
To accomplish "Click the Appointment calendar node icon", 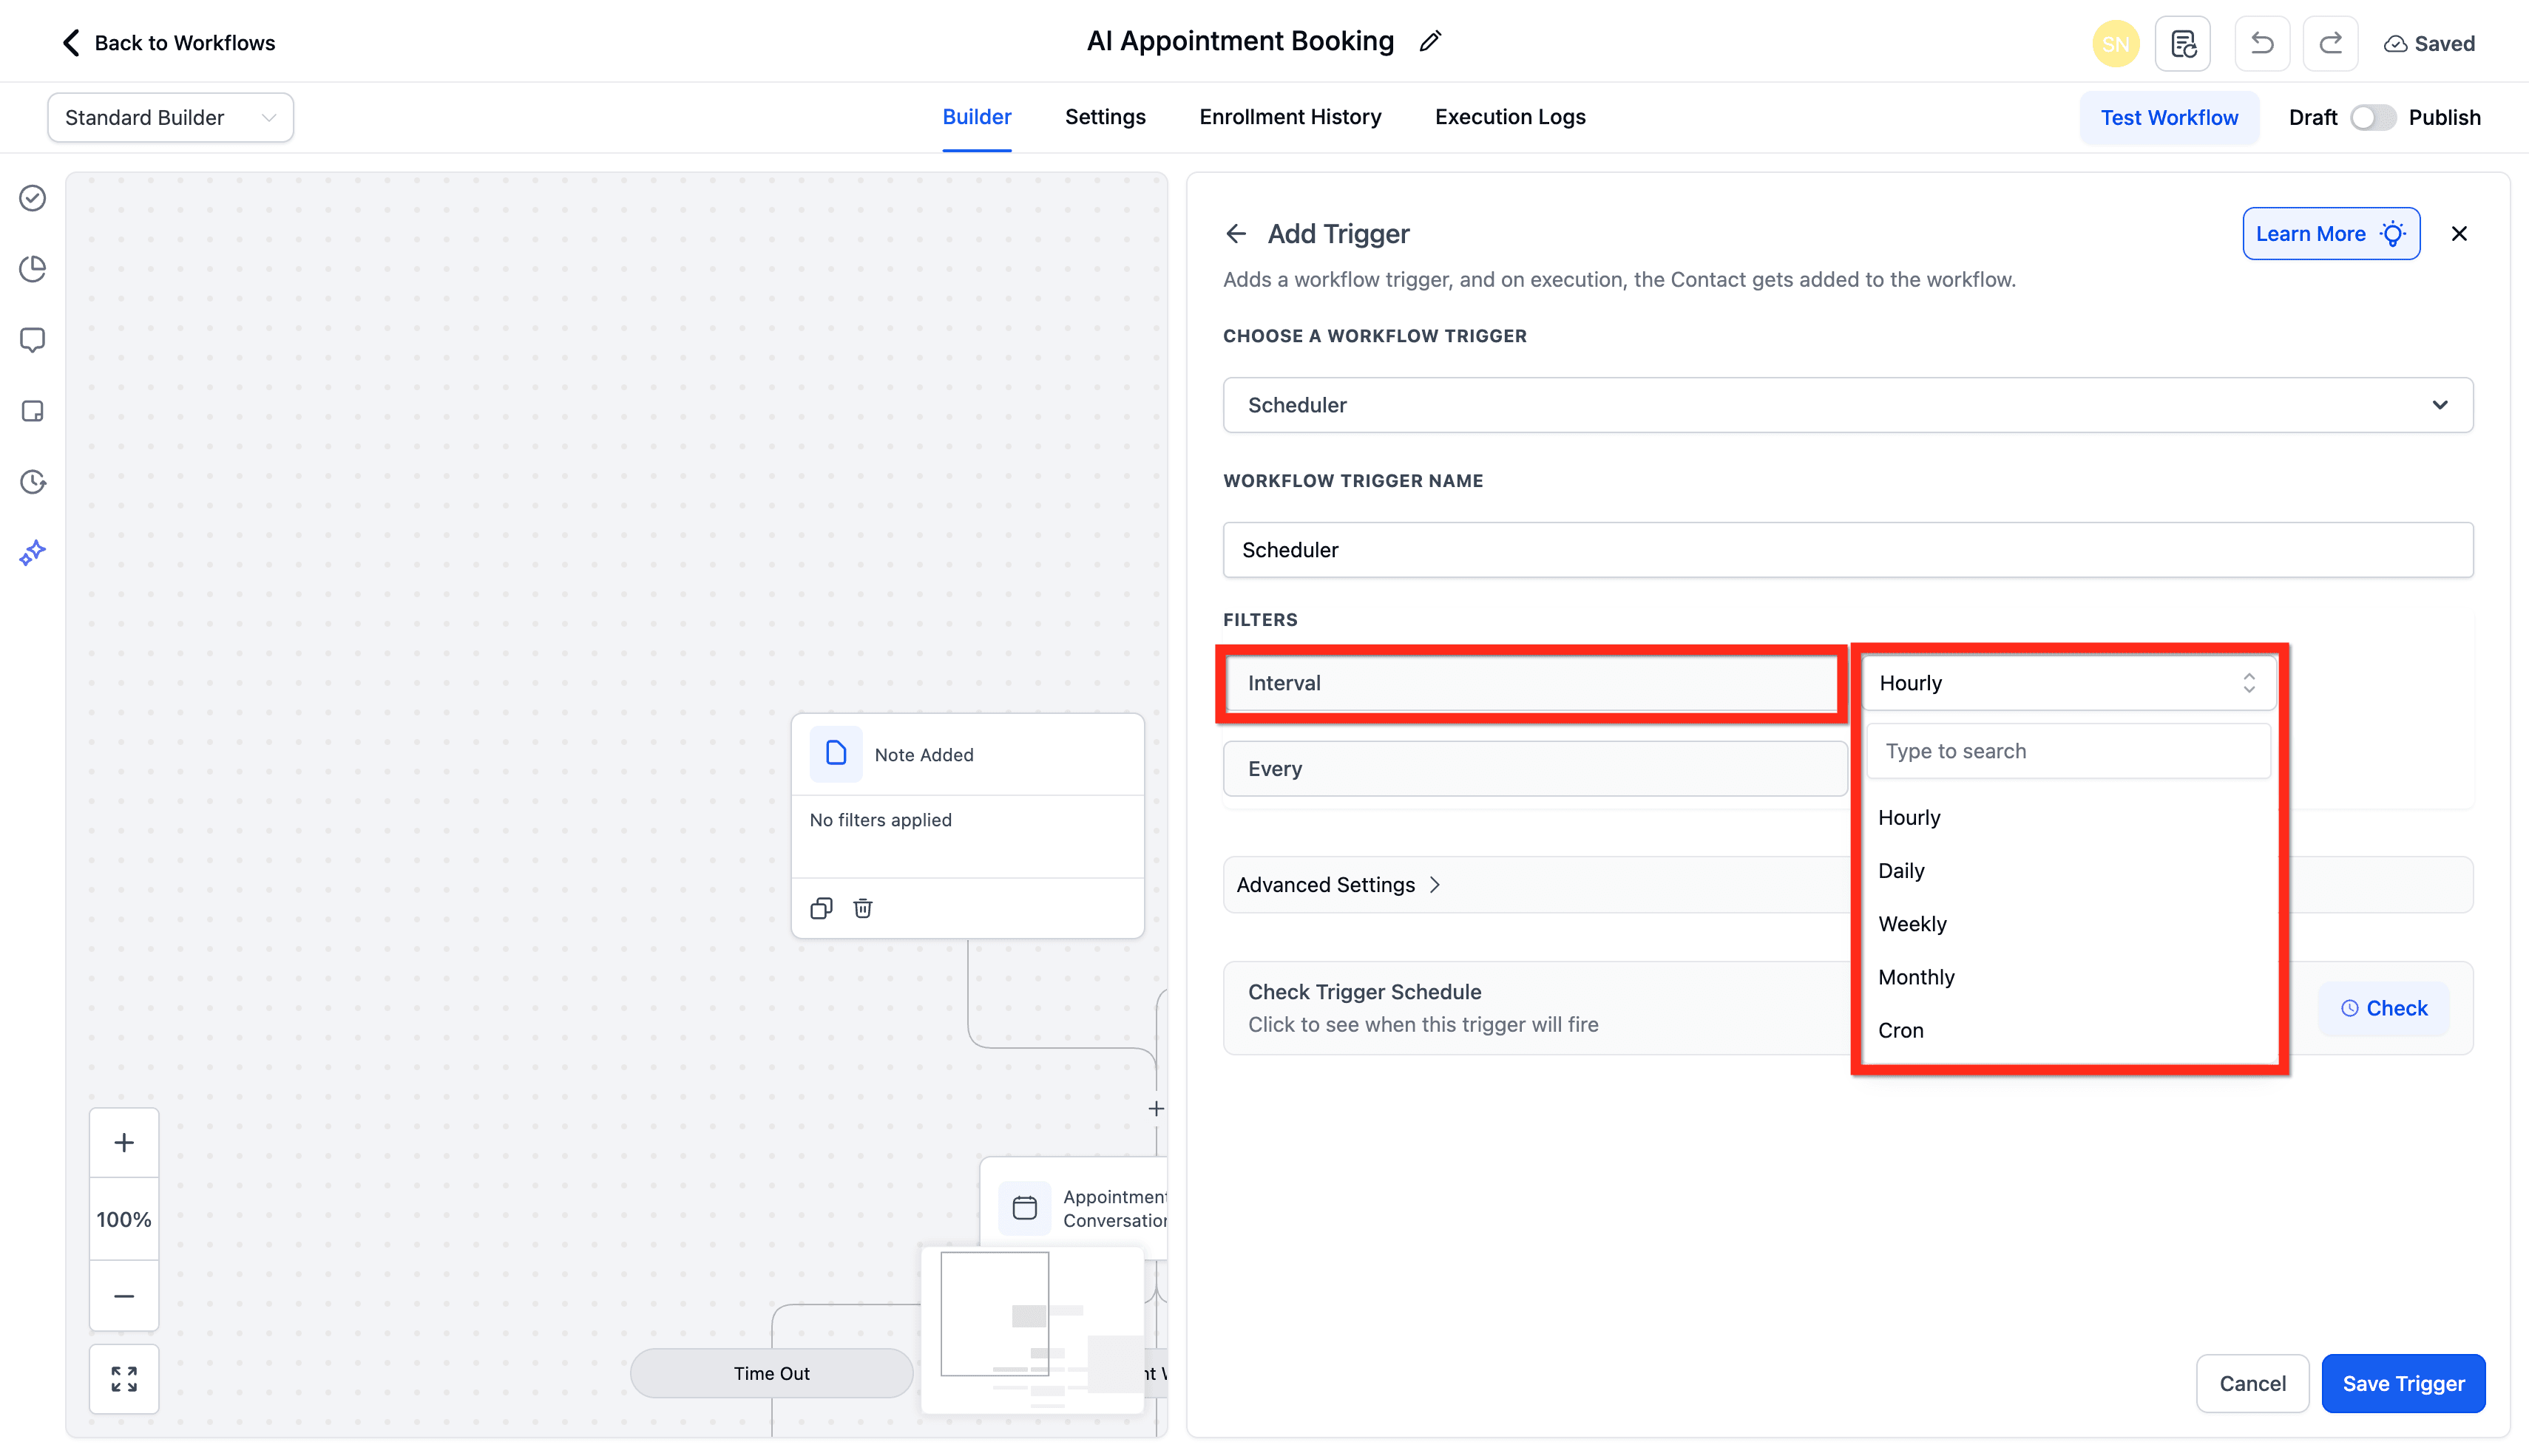I will [x=1024, y=1208].
